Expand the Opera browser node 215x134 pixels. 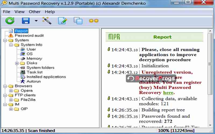(11, 91)
